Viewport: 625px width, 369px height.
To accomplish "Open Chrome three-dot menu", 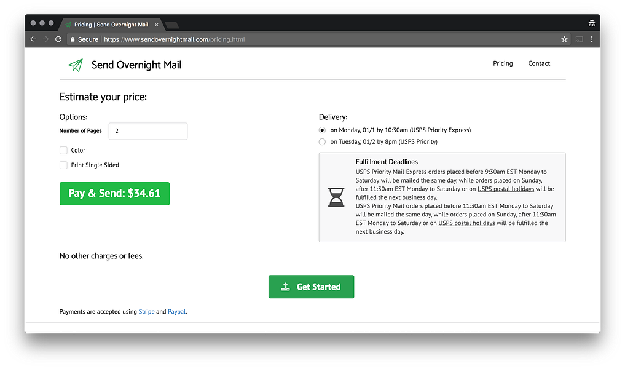I will click(592, 39).
